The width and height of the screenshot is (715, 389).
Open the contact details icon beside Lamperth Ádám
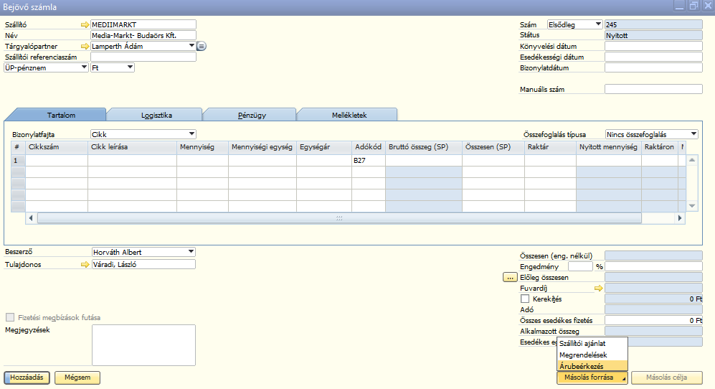click(x=202, y=46)
